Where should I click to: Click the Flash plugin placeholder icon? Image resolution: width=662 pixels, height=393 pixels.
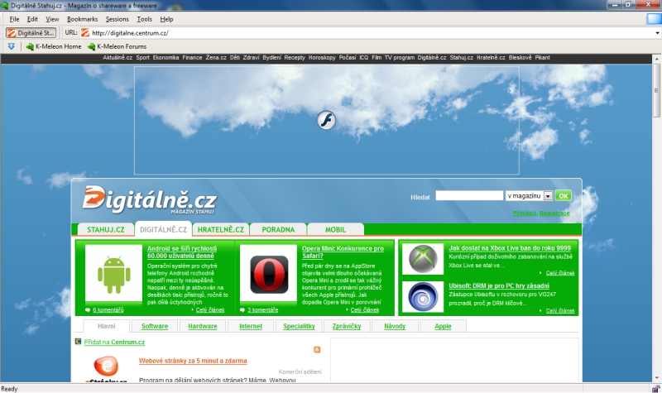[x=326, y=120]
